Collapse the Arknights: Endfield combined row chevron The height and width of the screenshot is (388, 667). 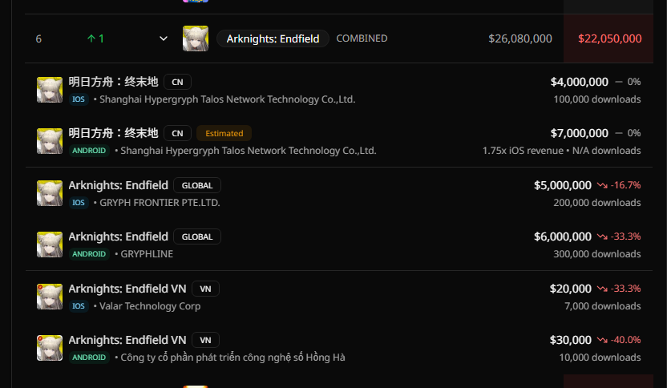(x=164, y=38)
